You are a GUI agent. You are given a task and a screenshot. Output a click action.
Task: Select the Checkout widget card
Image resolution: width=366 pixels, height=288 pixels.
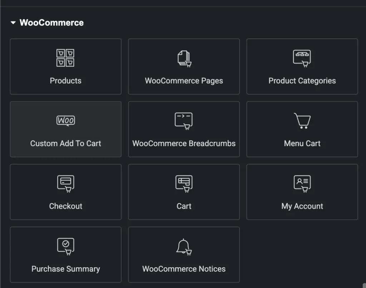[65, 192]
